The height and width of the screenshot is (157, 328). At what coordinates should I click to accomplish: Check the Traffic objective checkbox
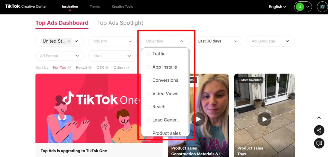pos(149,54)
